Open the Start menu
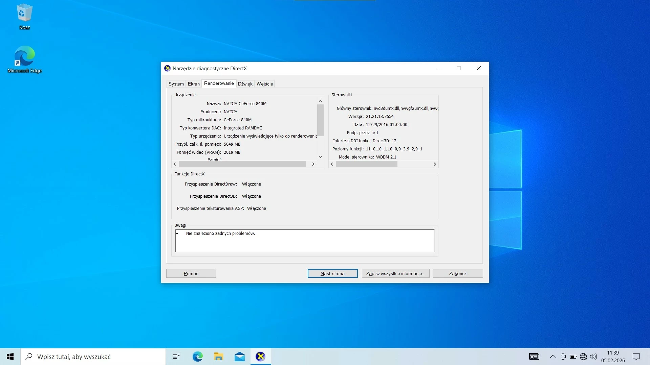Screen dimensions: 650x365 pos(10,357)
